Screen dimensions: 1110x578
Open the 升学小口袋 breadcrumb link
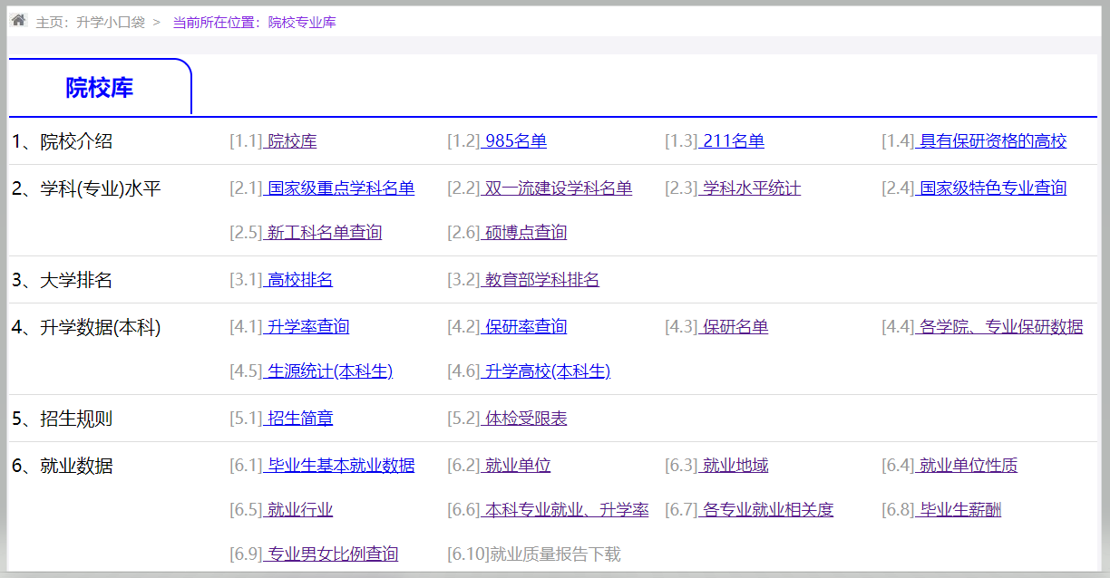tap(111, 22)
